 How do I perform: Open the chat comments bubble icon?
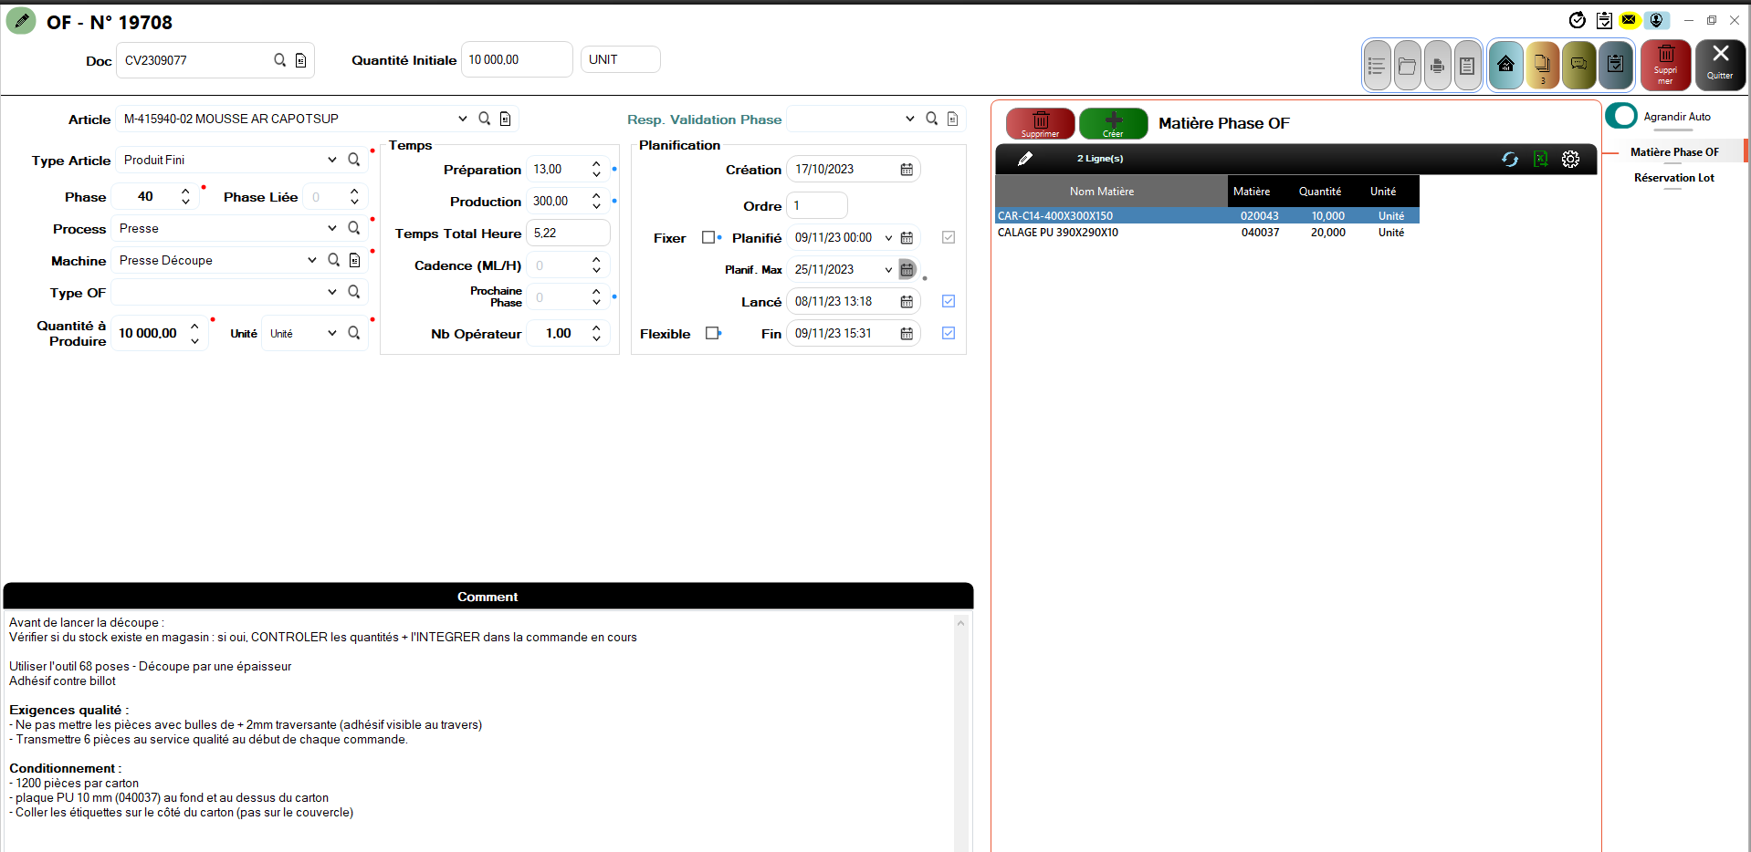[1578, 65]
